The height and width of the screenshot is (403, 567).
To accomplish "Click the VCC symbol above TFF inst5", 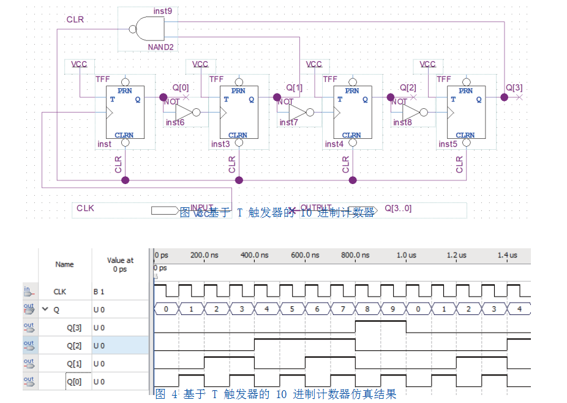I will coord(428,65).
